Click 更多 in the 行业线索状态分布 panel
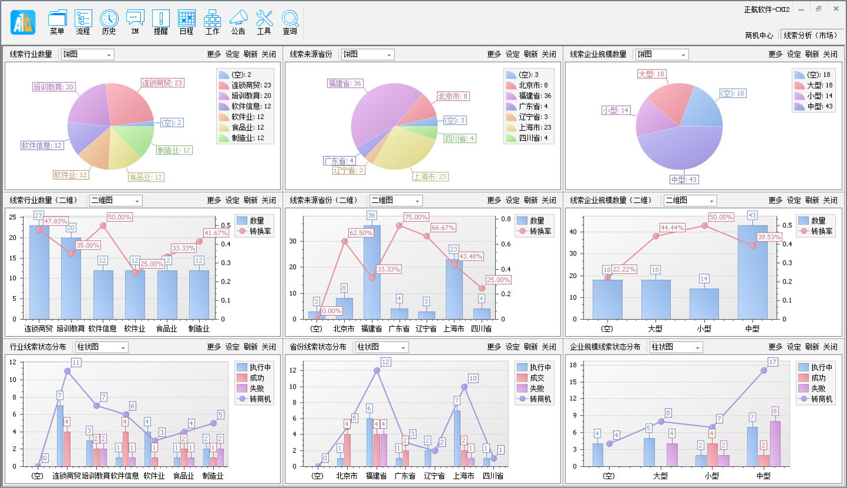 [x=214, y=347]
